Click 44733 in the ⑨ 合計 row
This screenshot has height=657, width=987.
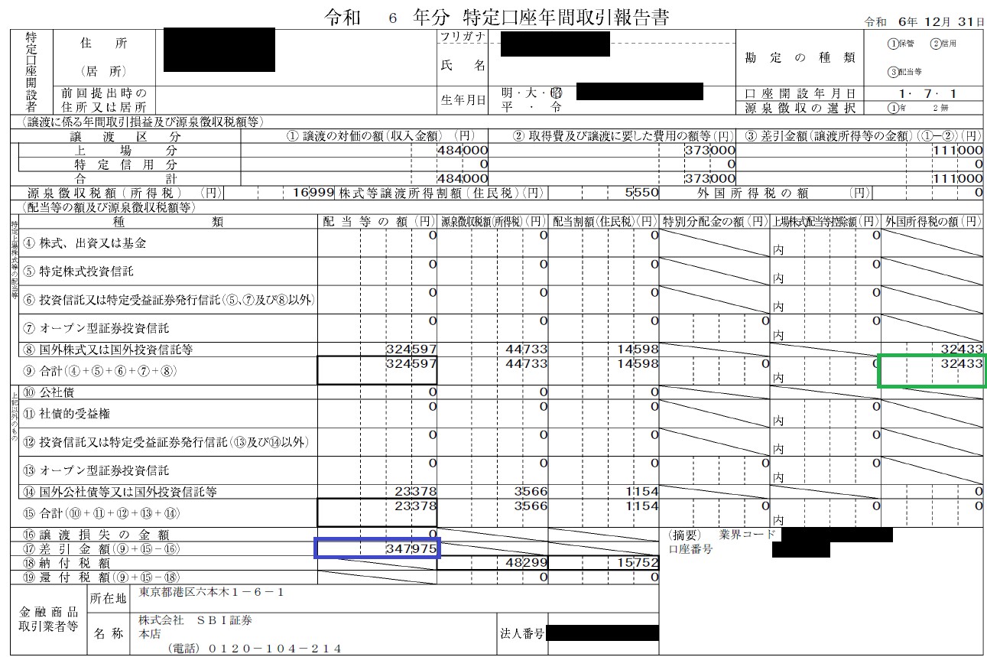(x=527, y=363)
